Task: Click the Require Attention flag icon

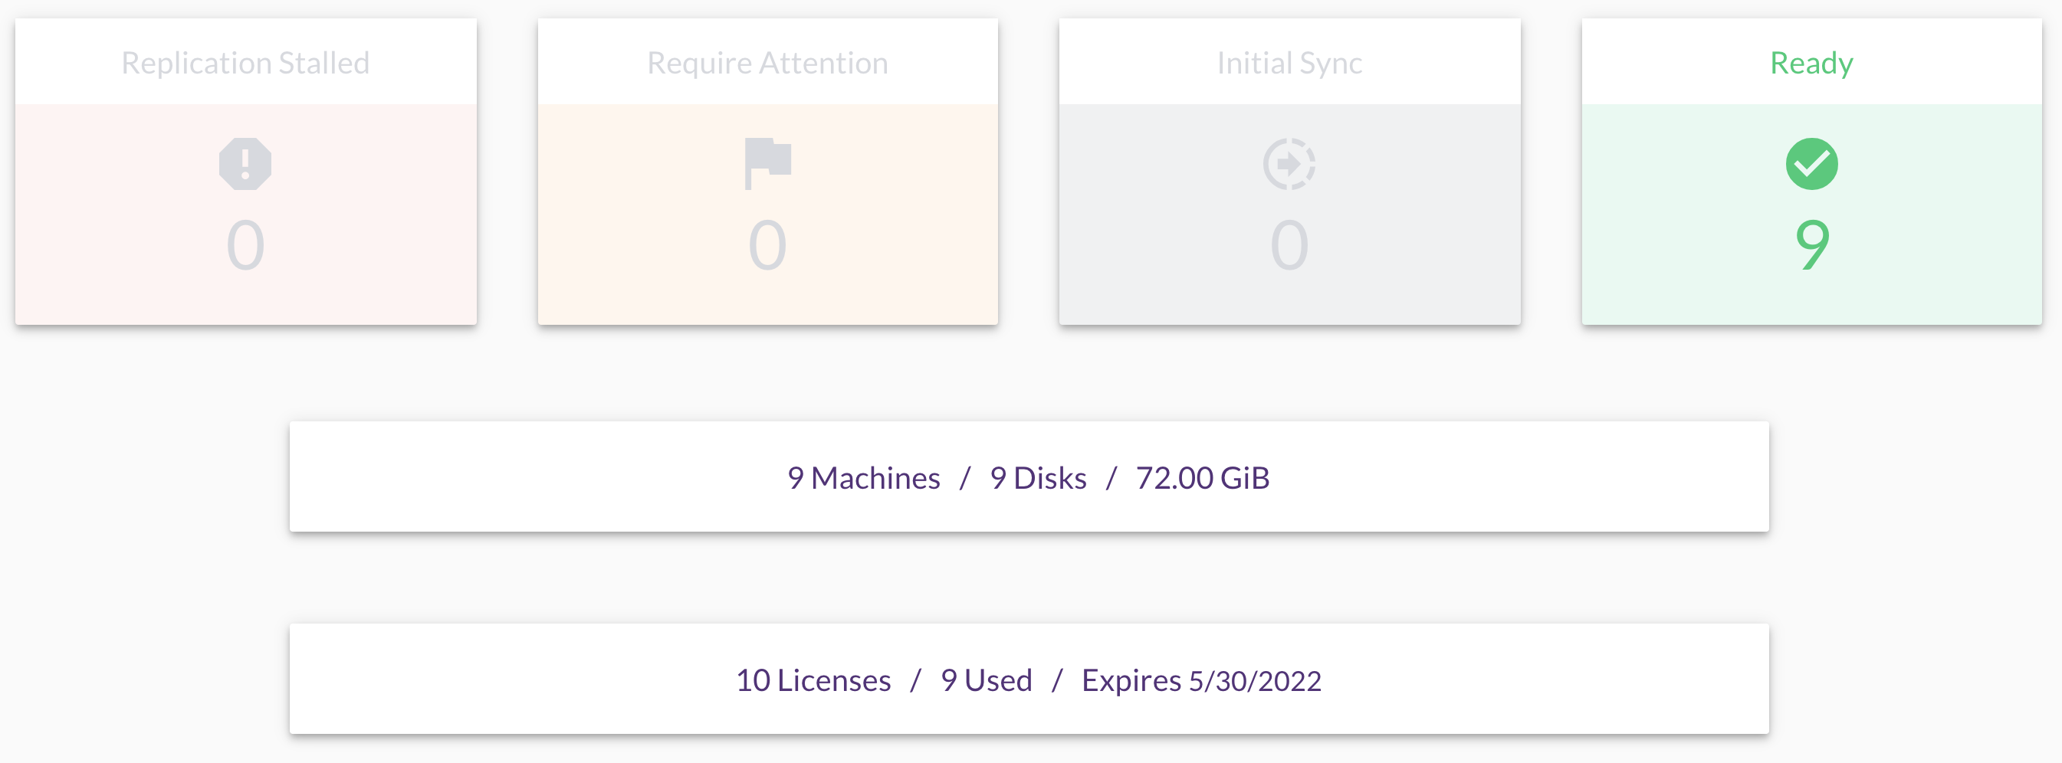Action: point(767,164)
